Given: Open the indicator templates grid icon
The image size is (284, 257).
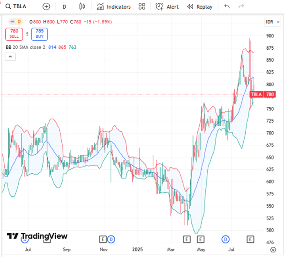Looking at the screenshot, I should [x=142, y=7].
